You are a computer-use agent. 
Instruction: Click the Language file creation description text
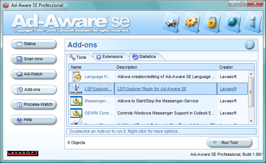166,77
